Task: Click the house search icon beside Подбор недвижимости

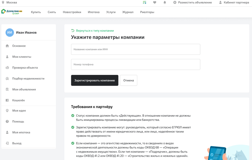Action: [x=7, y=79]
